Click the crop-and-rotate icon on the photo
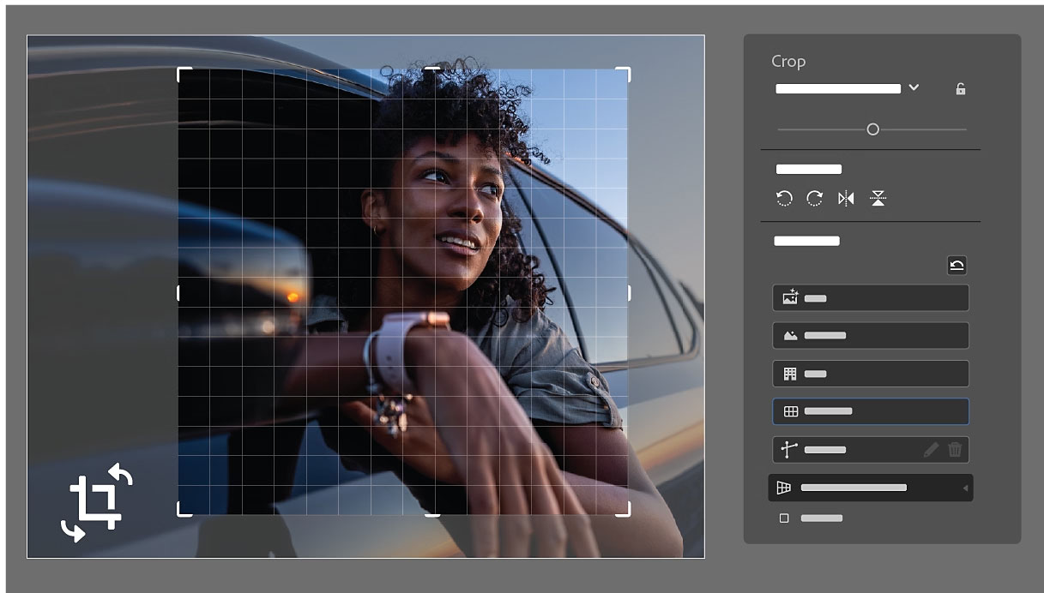1044x593 pixels. (x=96, y=502)
